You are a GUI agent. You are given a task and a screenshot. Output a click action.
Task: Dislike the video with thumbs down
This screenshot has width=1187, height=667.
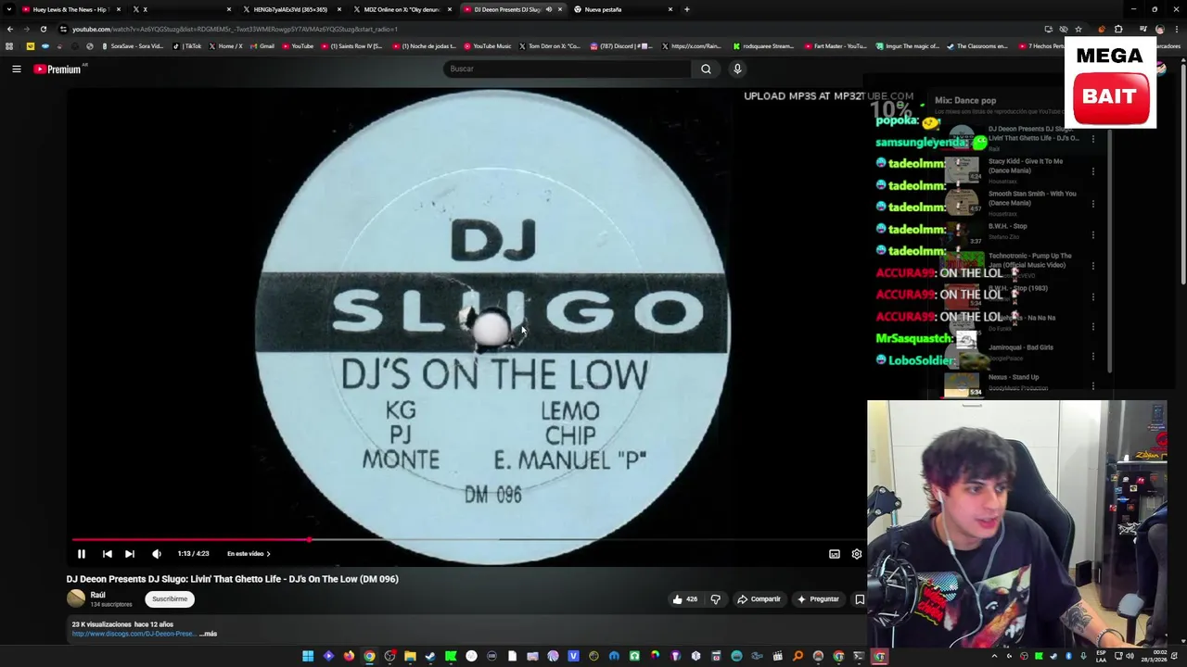[715, 599]
